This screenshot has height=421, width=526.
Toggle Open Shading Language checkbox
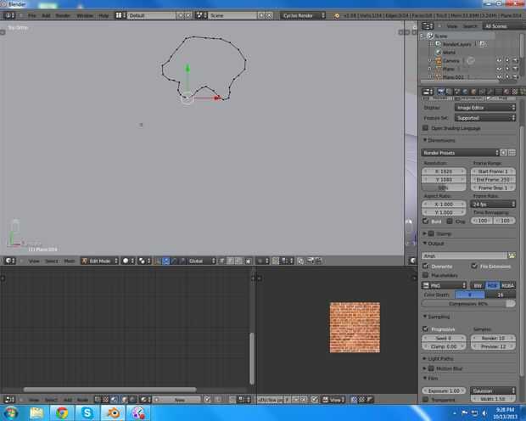coord(425,128)
